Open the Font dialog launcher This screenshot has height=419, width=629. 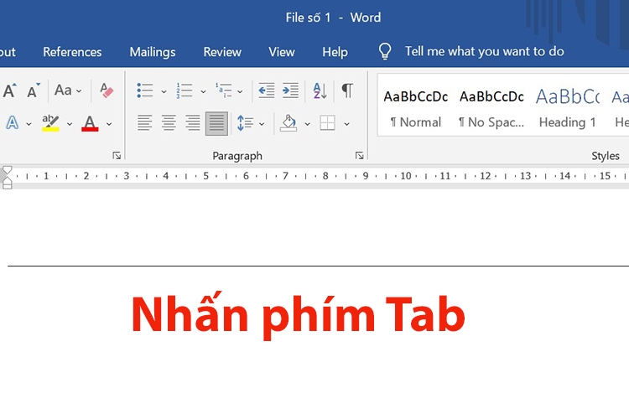[117, 156]
